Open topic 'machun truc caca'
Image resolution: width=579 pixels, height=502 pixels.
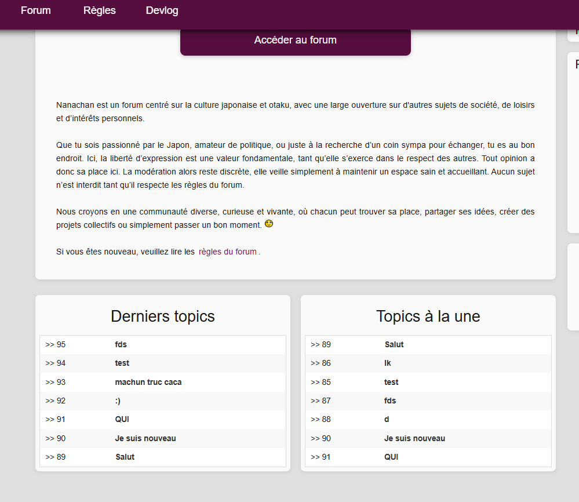[148, 382]
